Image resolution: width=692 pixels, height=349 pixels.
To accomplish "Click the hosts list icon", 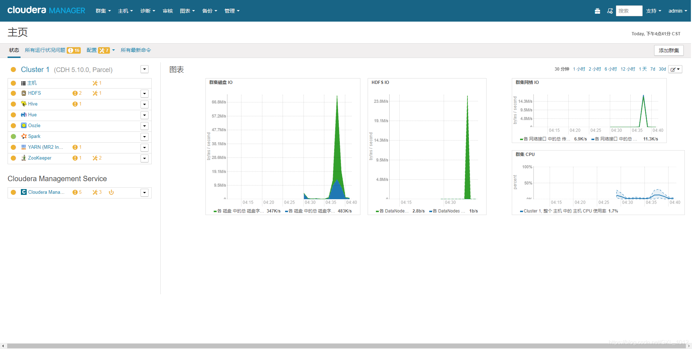I will (23, 83).
